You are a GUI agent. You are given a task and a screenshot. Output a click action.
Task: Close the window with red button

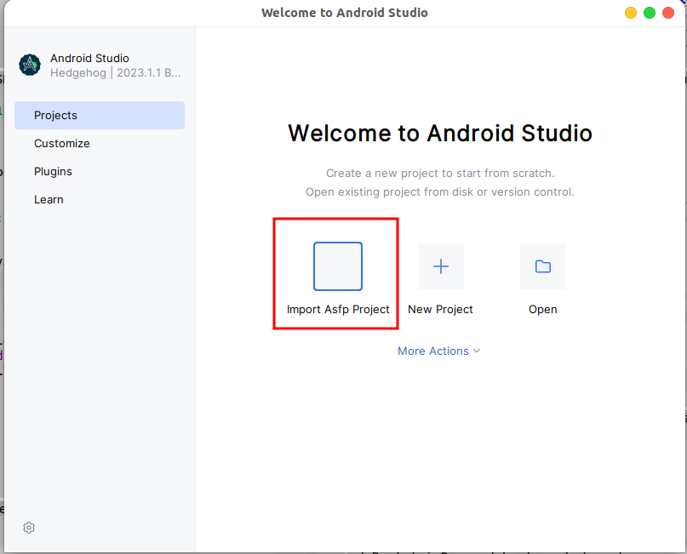(668, 13)
